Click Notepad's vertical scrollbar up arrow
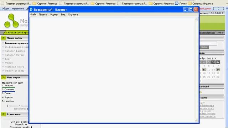The image size is (228, 128). [196, 20]
